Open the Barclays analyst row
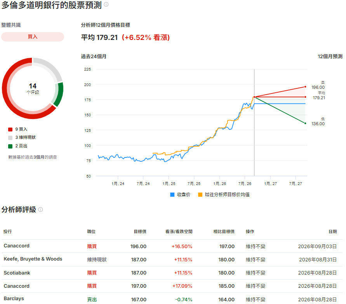This screenshot has width=346, height=304. (x=172, y=299)
